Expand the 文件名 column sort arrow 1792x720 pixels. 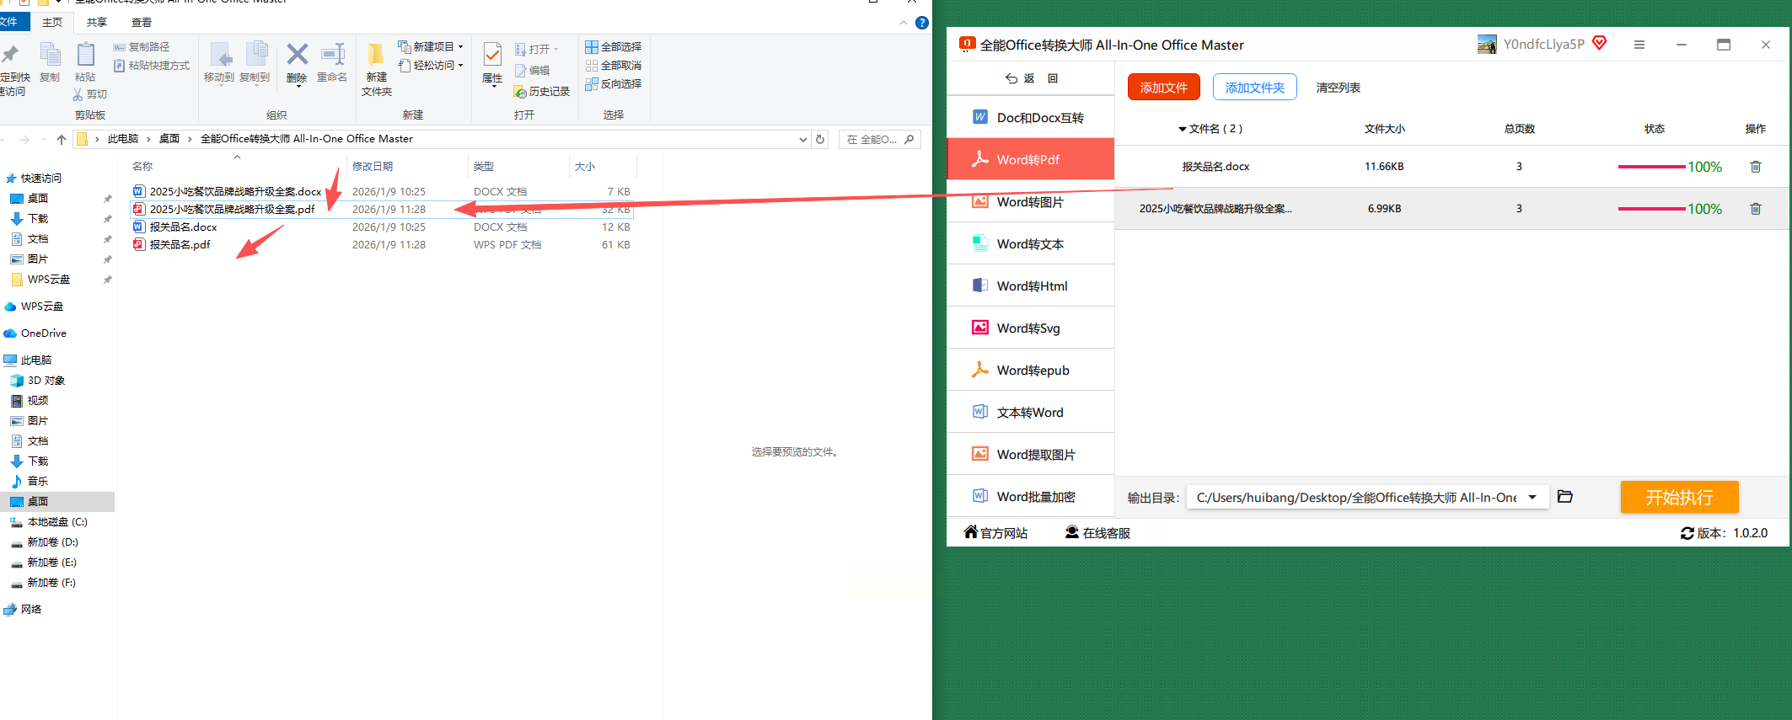tap(1183, 129)
